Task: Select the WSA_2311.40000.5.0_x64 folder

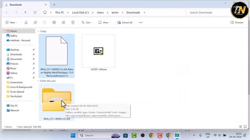Action: tap(57, 102)
